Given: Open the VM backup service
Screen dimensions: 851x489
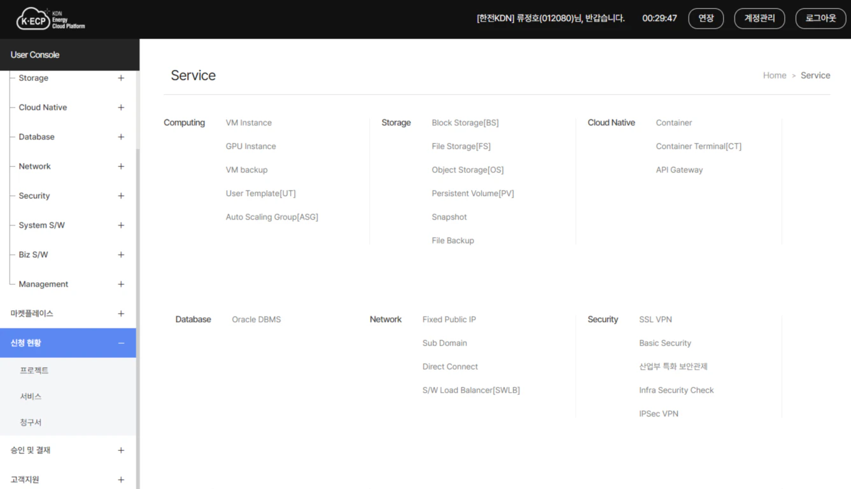Looking at the screenshot, I should coord(247,170).
